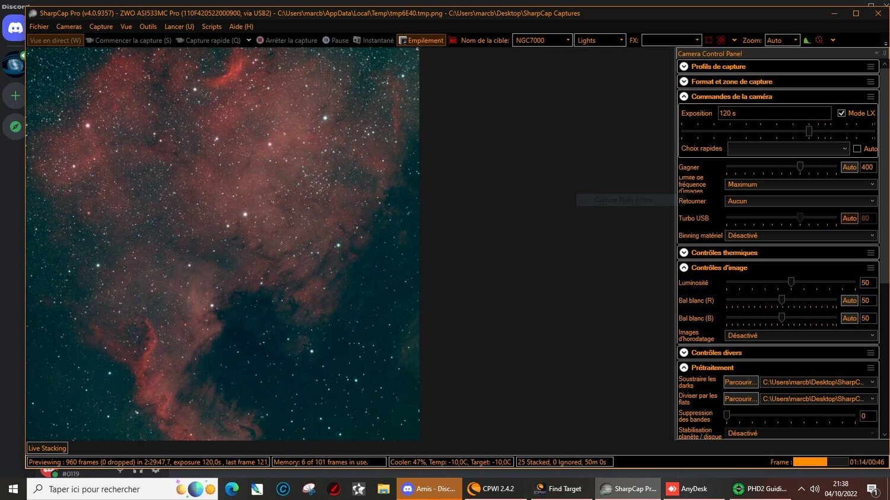The width and height of the screenshot is (890, 500).
Task: Collapse the Commandes de la caméra section
Action: [x=683, y=96]
